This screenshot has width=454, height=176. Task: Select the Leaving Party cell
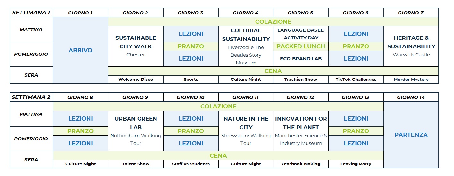pyautogui.click(x=356, y=164)
